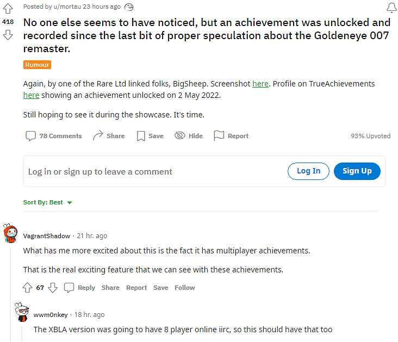Downvote the Goldeneye 007 post

tap(8, 35)
